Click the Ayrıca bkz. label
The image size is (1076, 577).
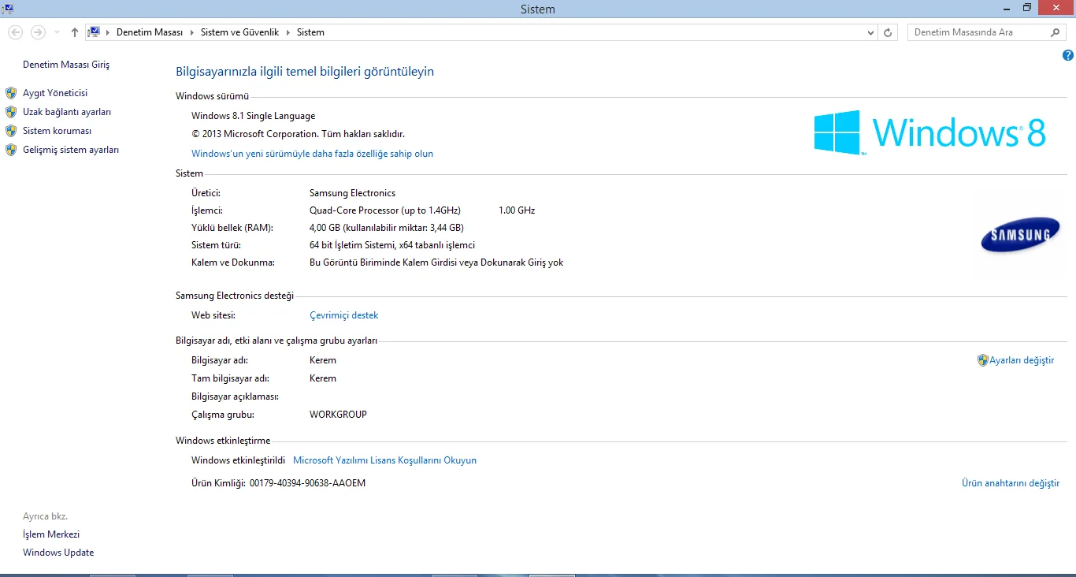click(45, 516)
